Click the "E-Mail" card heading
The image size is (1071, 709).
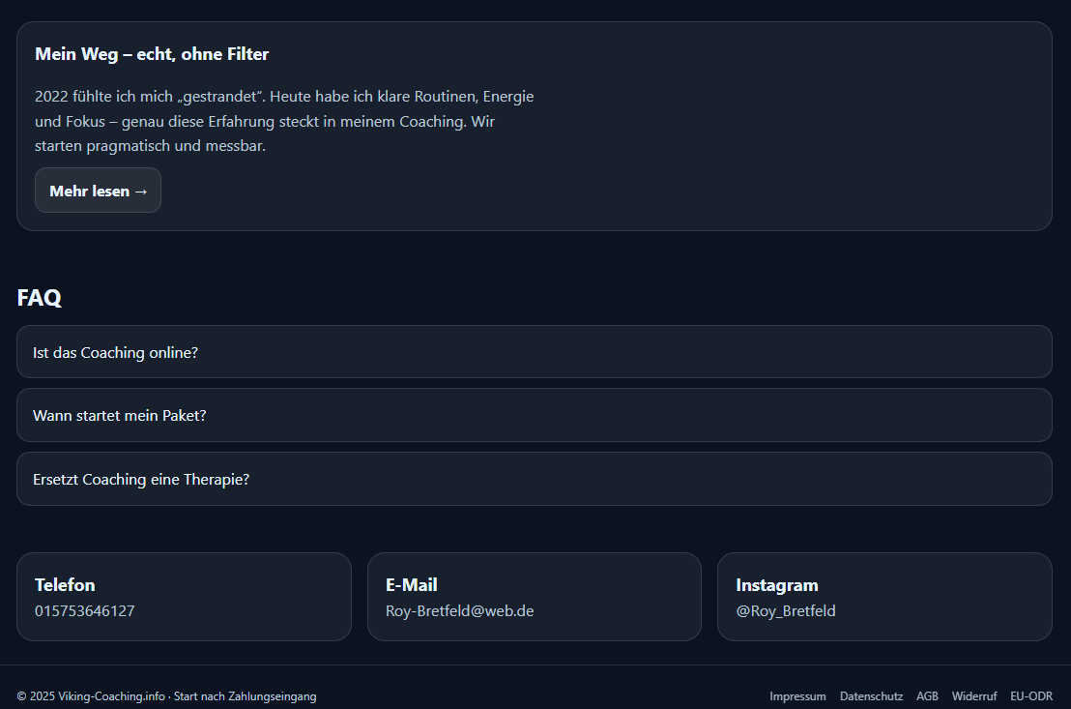click(411, 585)
